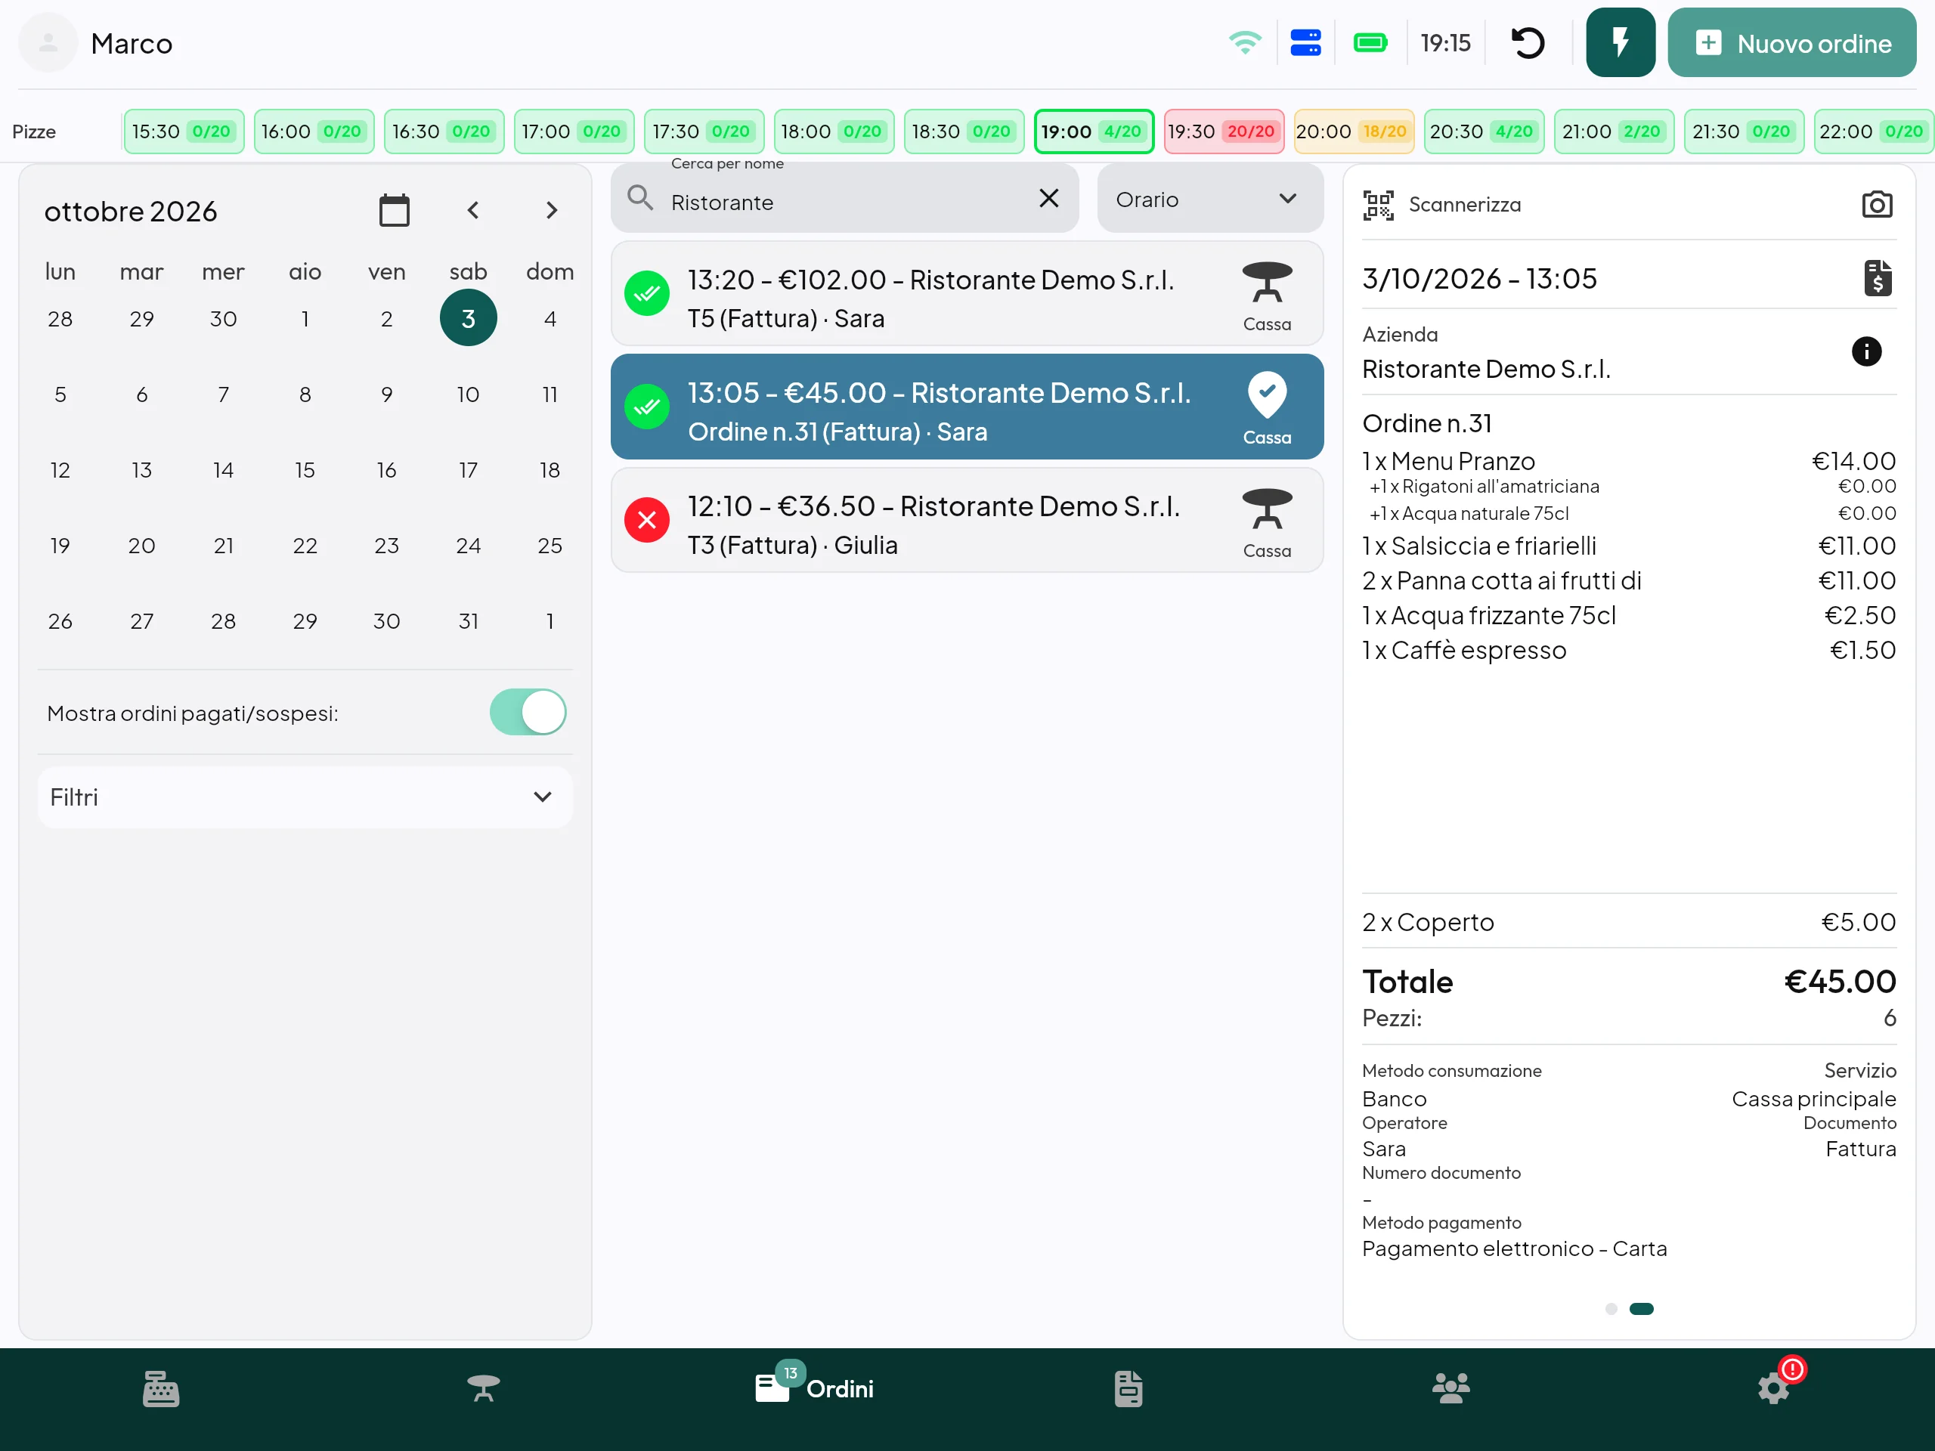This screenshot has height=1451, width=1935.
Task: Select the 21:00 pizza slot 2/20
Action: coord(1613,131)
